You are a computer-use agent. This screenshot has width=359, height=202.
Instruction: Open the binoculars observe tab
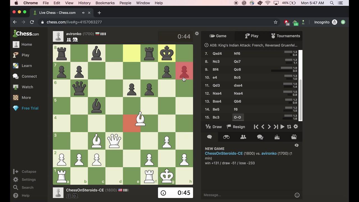226,137
